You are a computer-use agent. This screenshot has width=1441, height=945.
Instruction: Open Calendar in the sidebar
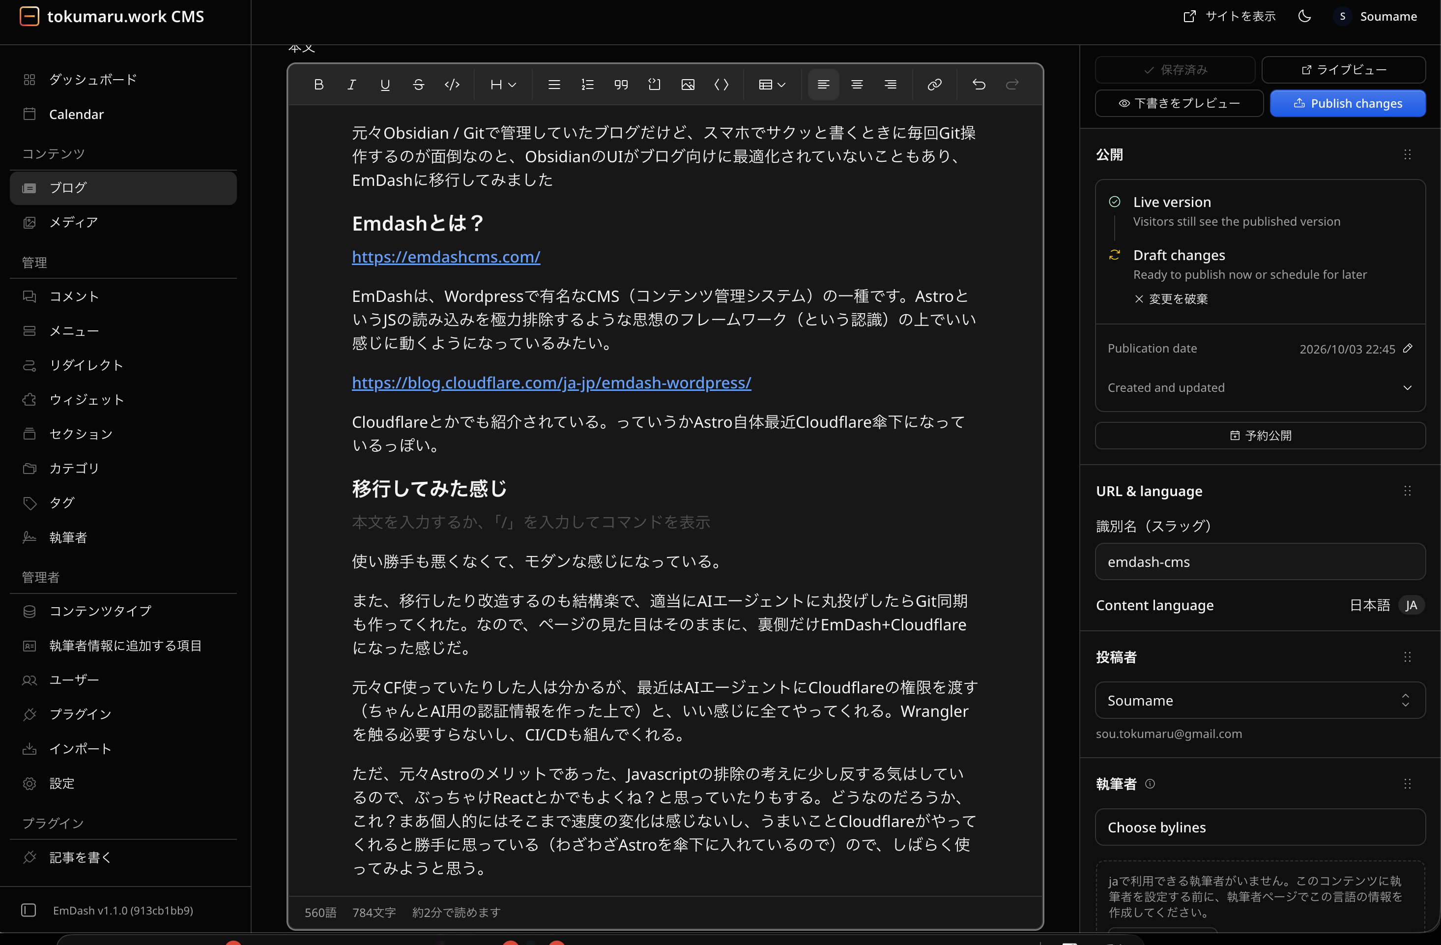pos(123,114)
